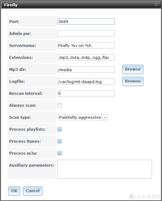Click the Mp3 dir field containing /media
Screen dimensions: 162x201
pos(86,70)
